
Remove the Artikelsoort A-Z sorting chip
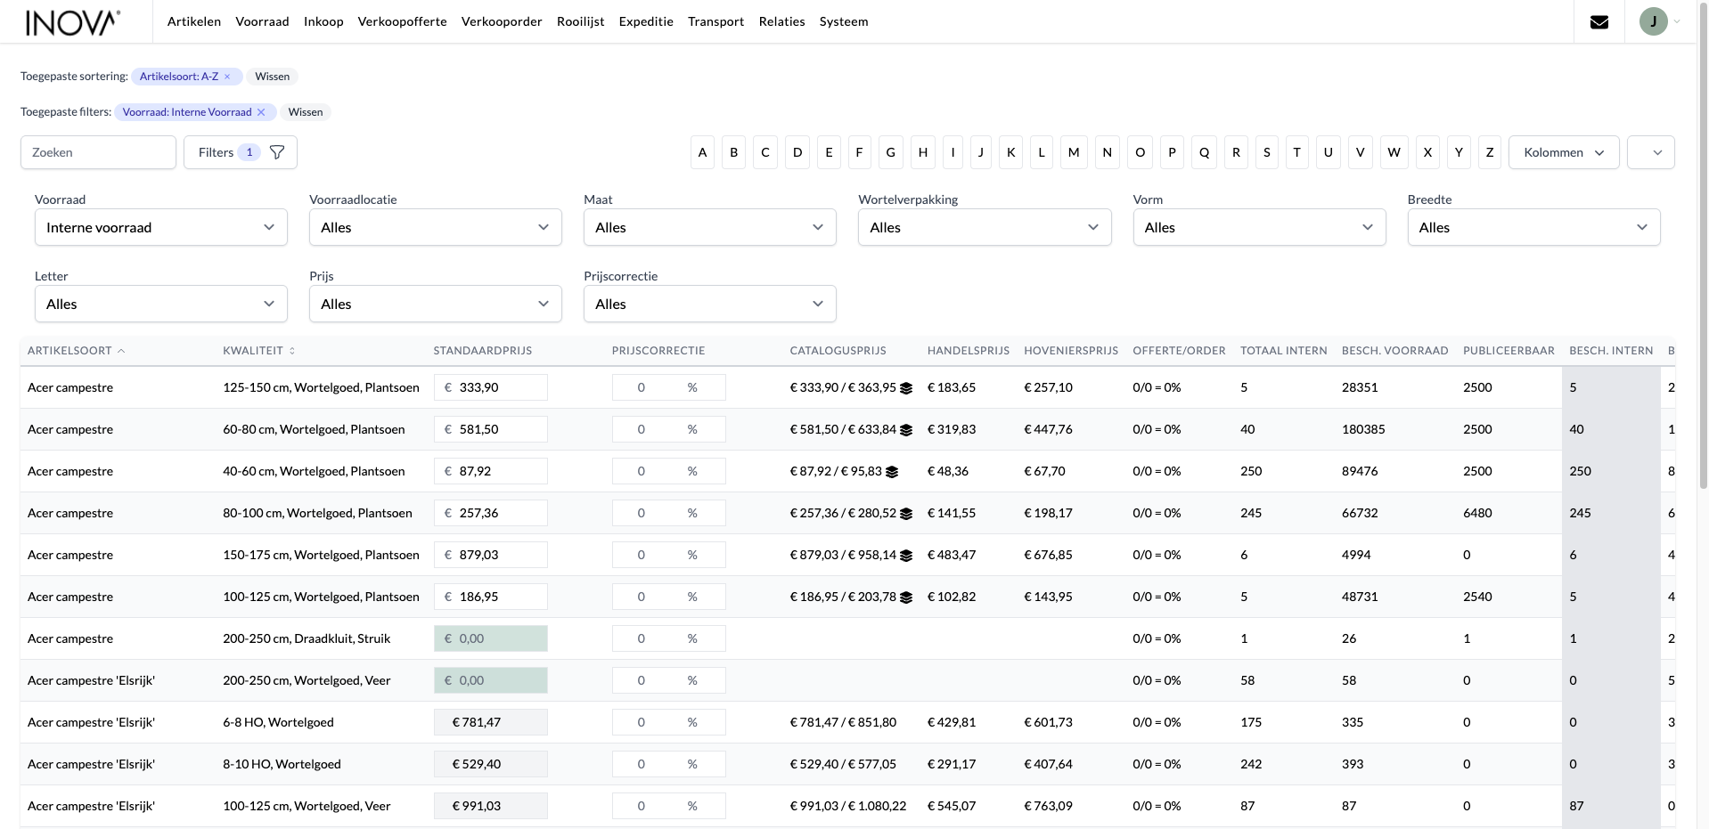point(227,77)
